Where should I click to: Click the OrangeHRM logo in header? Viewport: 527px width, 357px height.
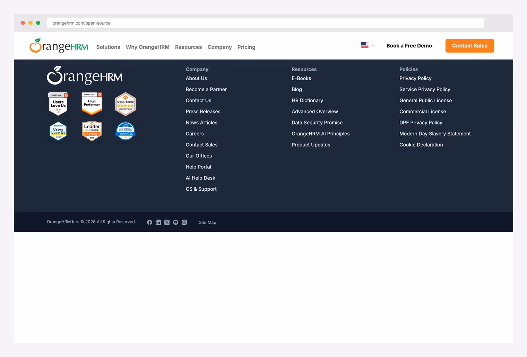coord(59,46)
